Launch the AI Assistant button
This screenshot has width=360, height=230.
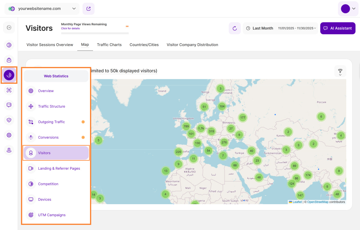338,28
